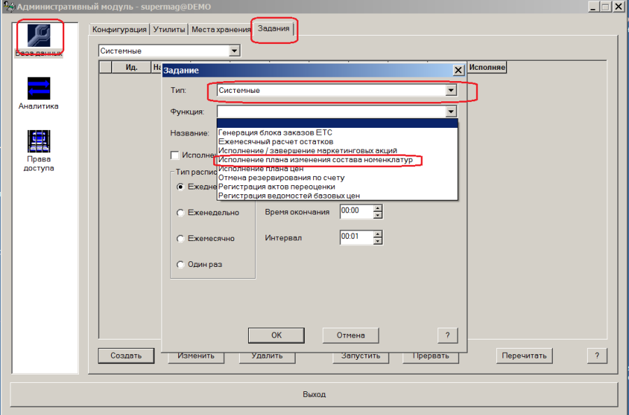This screenshot has height=415, width=629.
Task: Click the Интервал time field
Action: tap(356, 237)
